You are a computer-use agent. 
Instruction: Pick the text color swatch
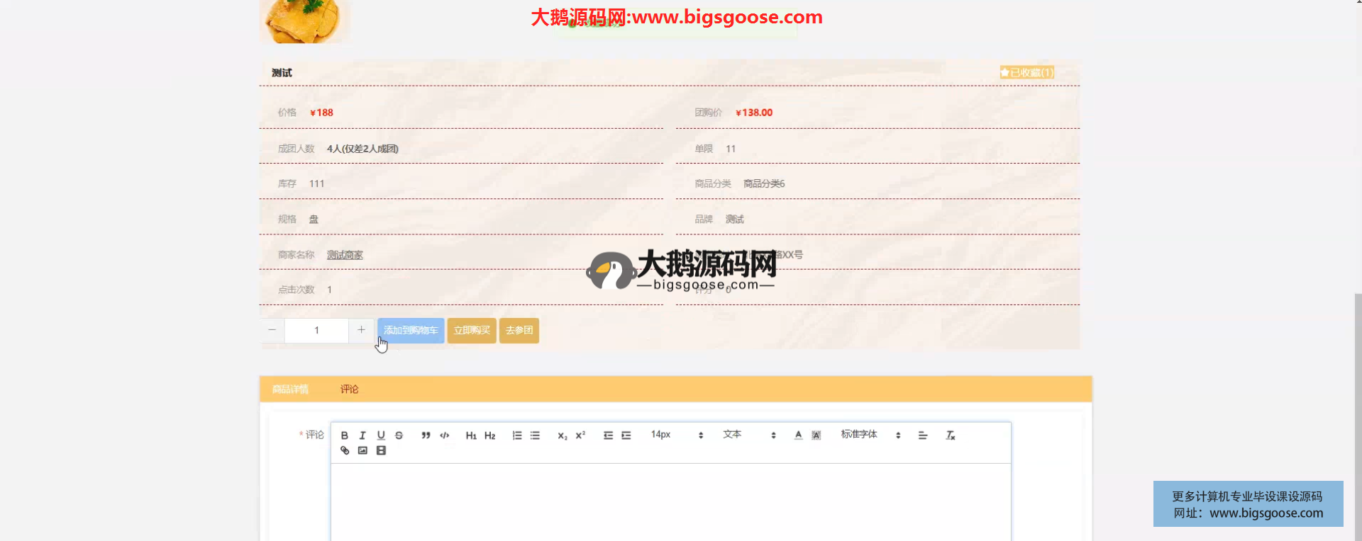tap(798, 435)
